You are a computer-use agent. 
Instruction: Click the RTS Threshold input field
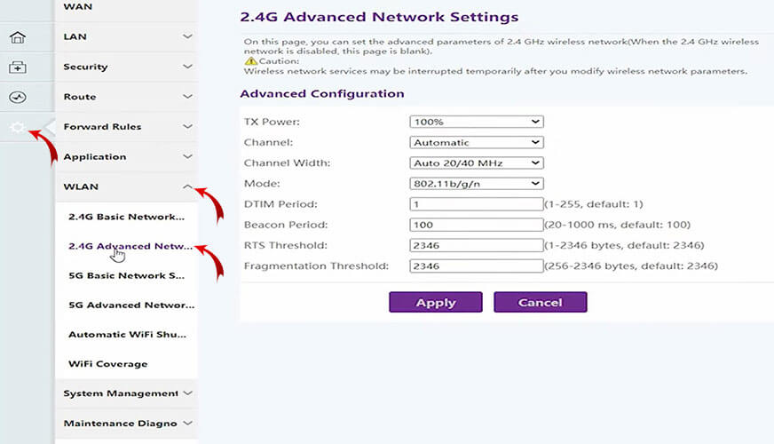(x=476, y=245)
